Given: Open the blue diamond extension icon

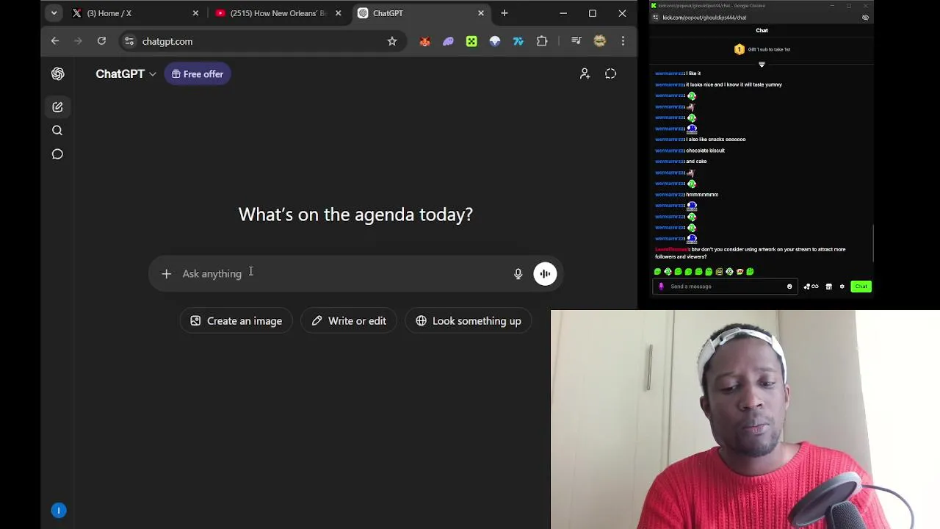Looking at the screenshot, I should point(495,42).
